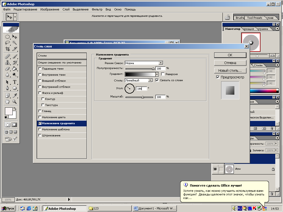Select the Notes tool

(7, 96)
